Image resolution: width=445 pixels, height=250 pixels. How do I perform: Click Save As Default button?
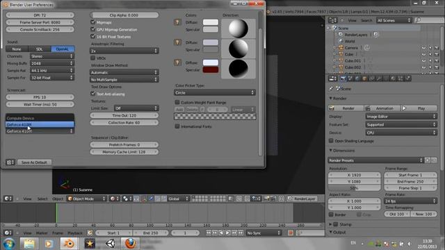[34, 162]
